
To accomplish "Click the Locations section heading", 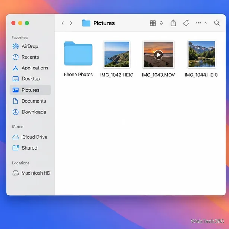I will tap(21, 163).
